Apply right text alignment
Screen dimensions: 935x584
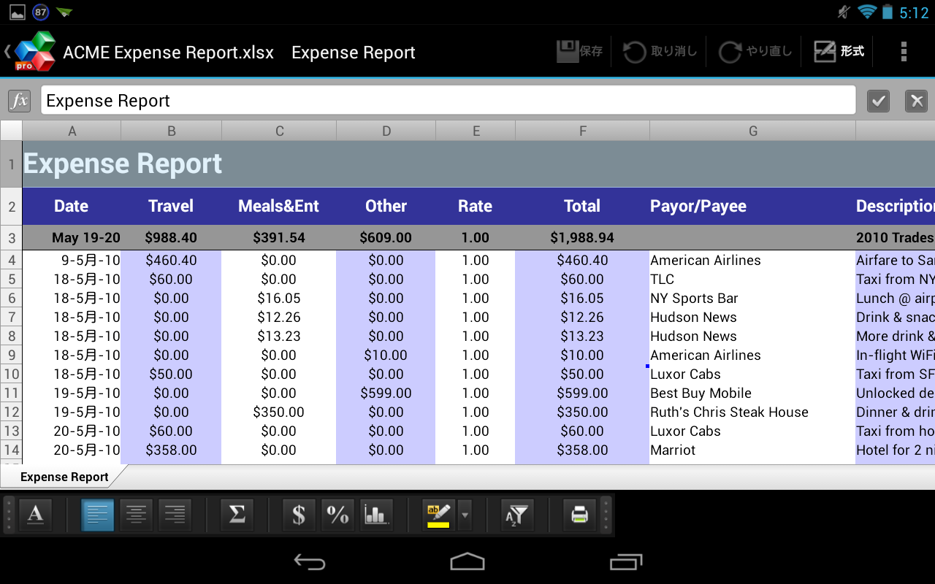tap(175, 515)
